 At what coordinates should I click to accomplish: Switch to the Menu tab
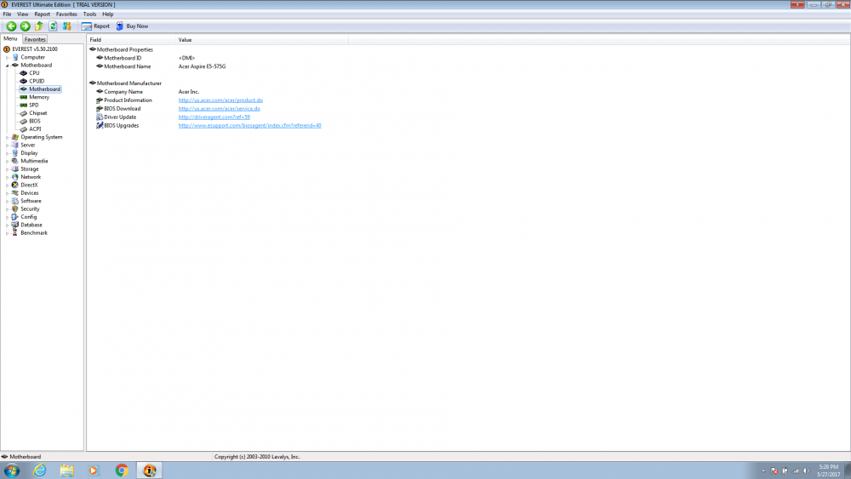pyautogui.click(x=10, y=38)
